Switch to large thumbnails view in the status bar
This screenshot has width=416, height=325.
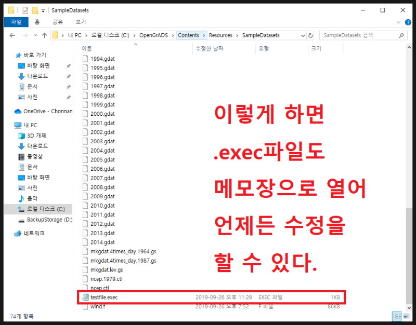click(x=406, y=316)
